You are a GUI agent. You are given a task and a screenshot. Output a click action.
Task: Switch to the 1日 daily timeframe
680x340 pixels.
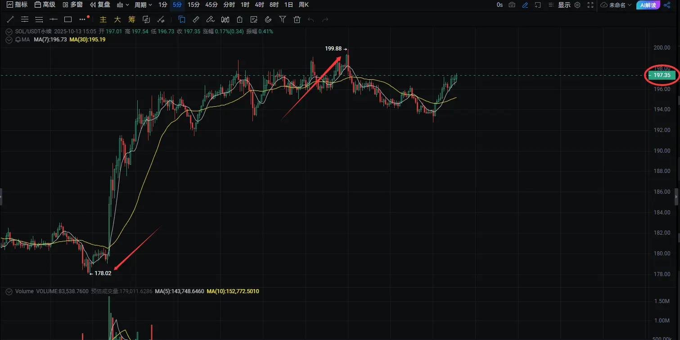288,5
